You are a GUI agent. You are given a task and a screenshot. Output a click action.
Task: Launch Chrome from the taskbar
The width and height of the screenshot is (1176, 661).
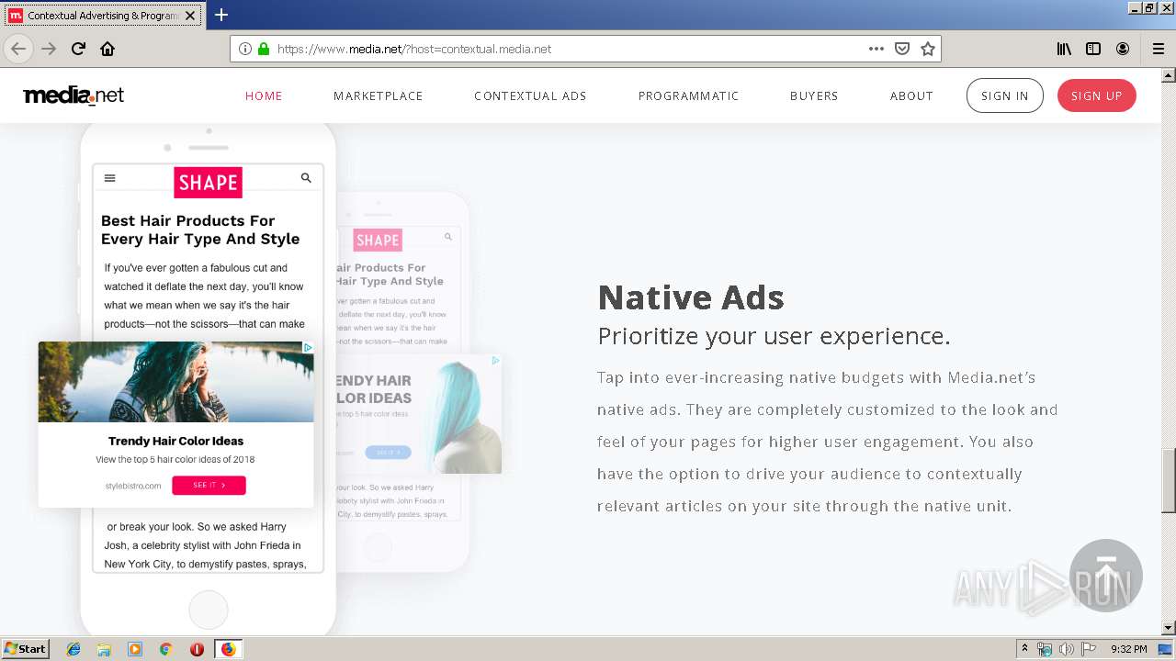[x=165, y=649]
